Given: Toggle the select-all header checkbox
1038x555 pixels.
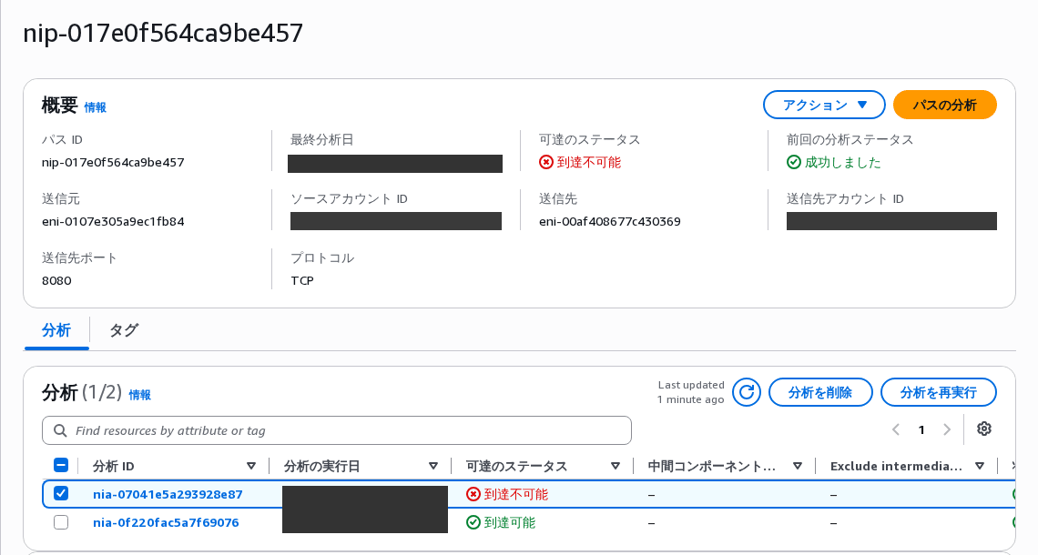Looking at the screenshot, I should [x=61, y=465].
